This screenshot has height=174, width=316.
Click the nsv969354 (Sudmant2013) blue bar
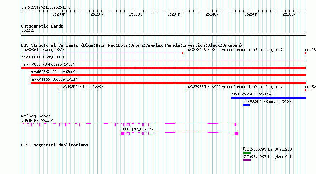[246, 105]
